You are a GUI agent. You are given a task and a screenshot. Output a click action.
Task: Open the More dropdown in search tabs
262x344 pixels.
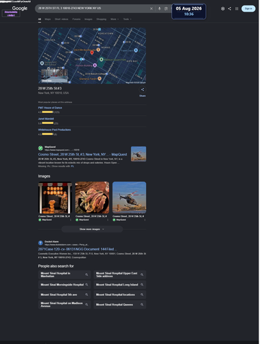[115, 19]
